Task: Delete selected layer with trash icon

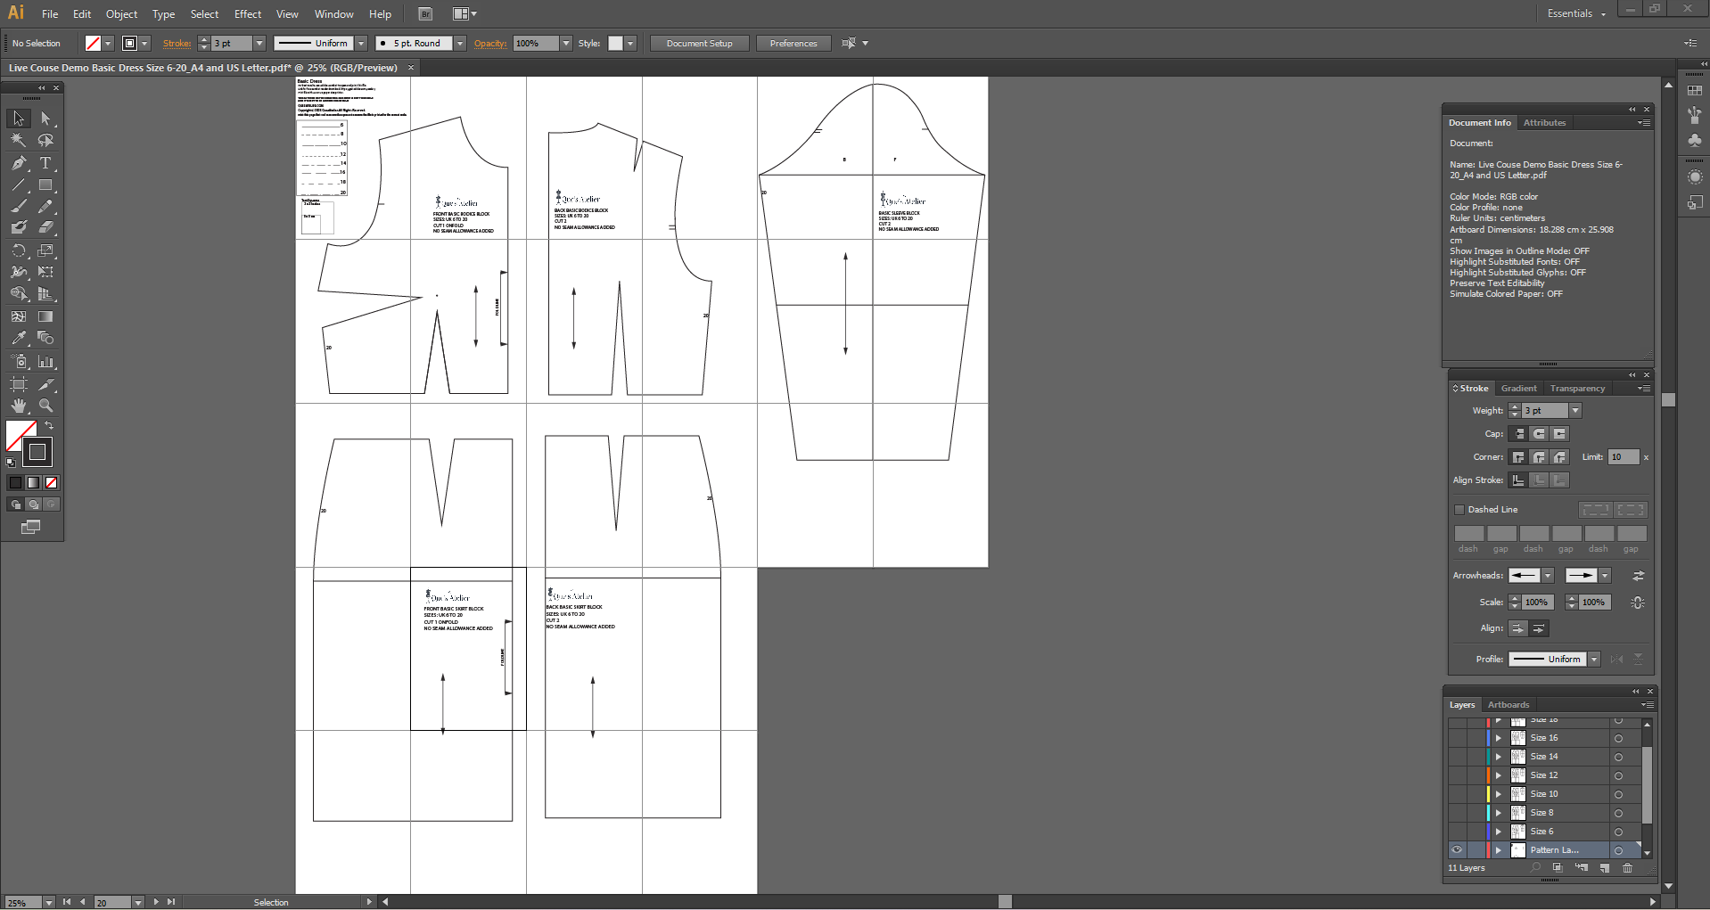Action: [x=1627, y=868]
